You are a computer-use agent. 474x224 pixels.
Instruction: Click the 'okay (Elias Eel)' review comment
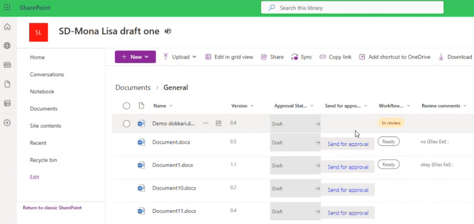coord(437,164)
